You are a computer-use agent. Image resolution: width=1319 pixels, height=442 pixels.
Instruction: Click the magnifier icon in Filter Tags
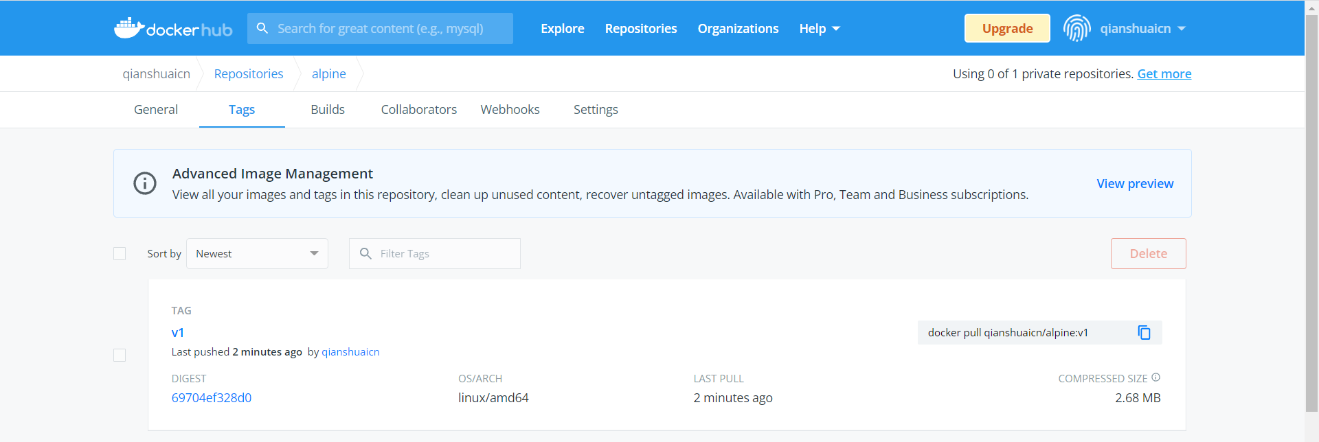365,253
